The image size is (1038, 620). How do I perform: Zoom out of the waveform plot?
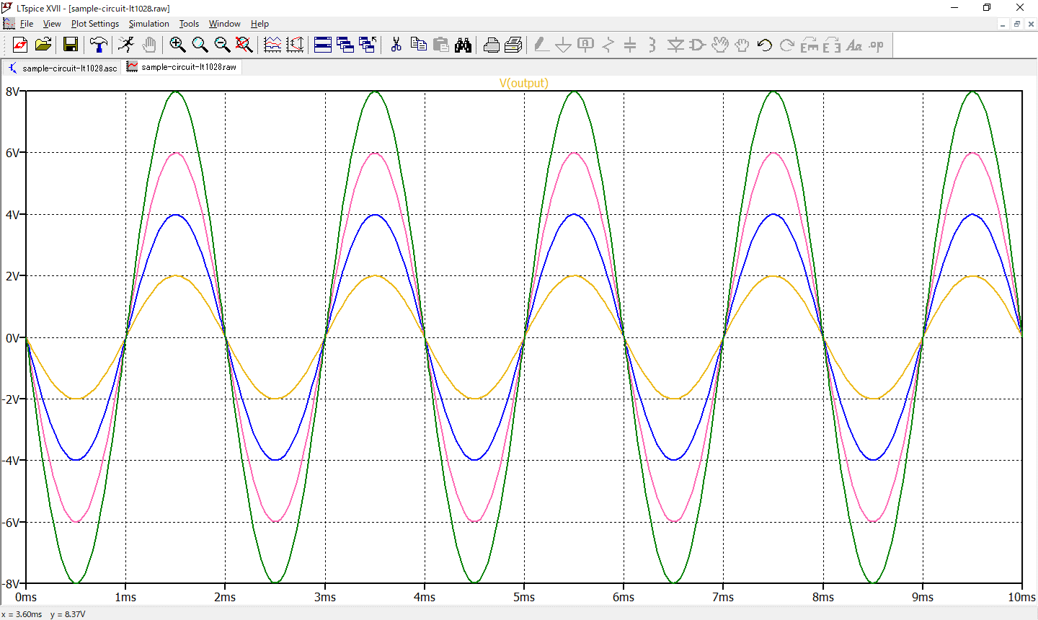(223, 45)
